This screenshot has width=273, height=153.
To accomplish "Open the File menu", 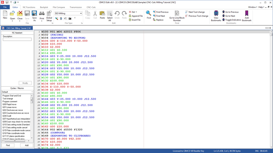I will point(5,7).
